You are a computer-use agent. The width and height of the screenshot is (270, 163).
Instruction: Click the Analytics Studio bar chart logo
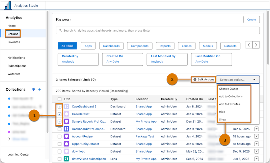click(8, 5)
